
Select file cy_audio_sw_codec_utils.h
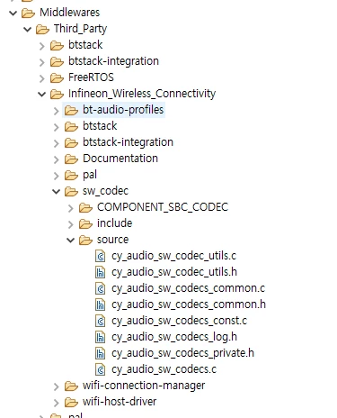(x=174, y=272)
